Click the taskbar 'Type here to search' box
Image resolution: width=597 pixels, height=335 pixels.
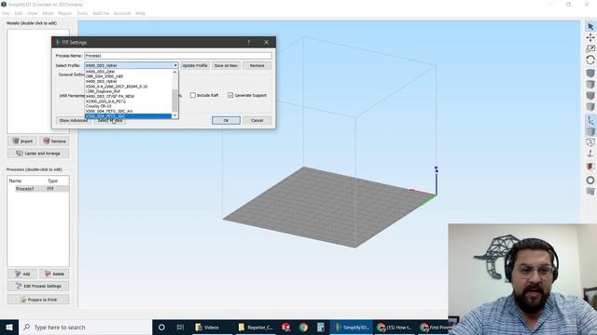tap(85, 327)
